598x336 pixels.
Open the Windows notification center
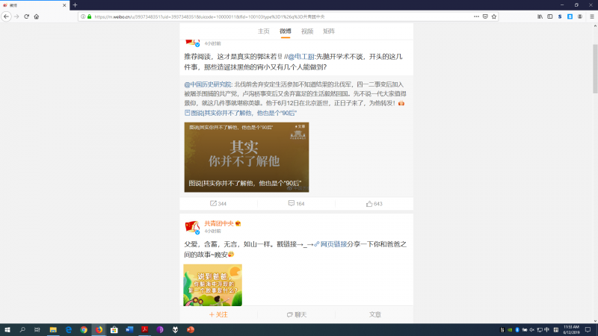pyautogui.click(x=588, y=330)
